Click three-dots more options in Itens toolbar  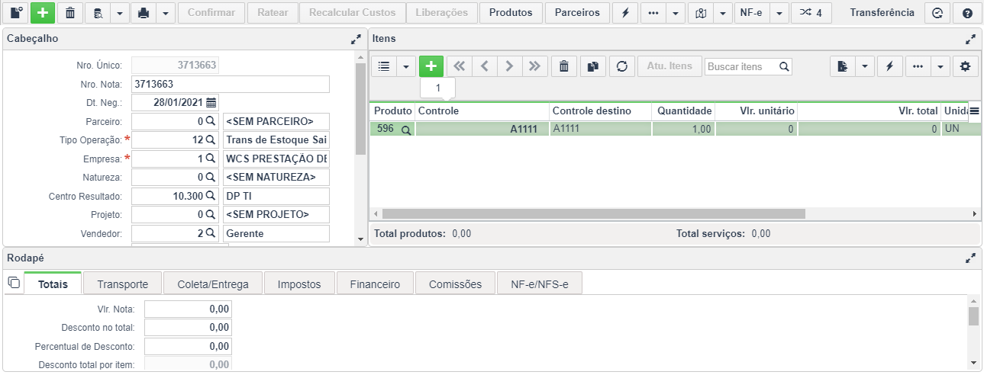(918, 66)
